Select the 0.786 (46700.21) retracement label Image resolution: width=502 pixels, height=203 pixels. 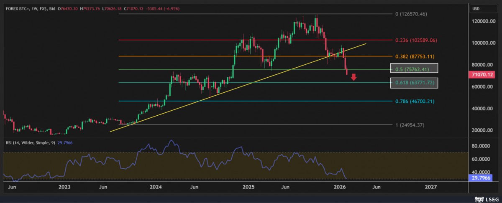tap(415, 101)
